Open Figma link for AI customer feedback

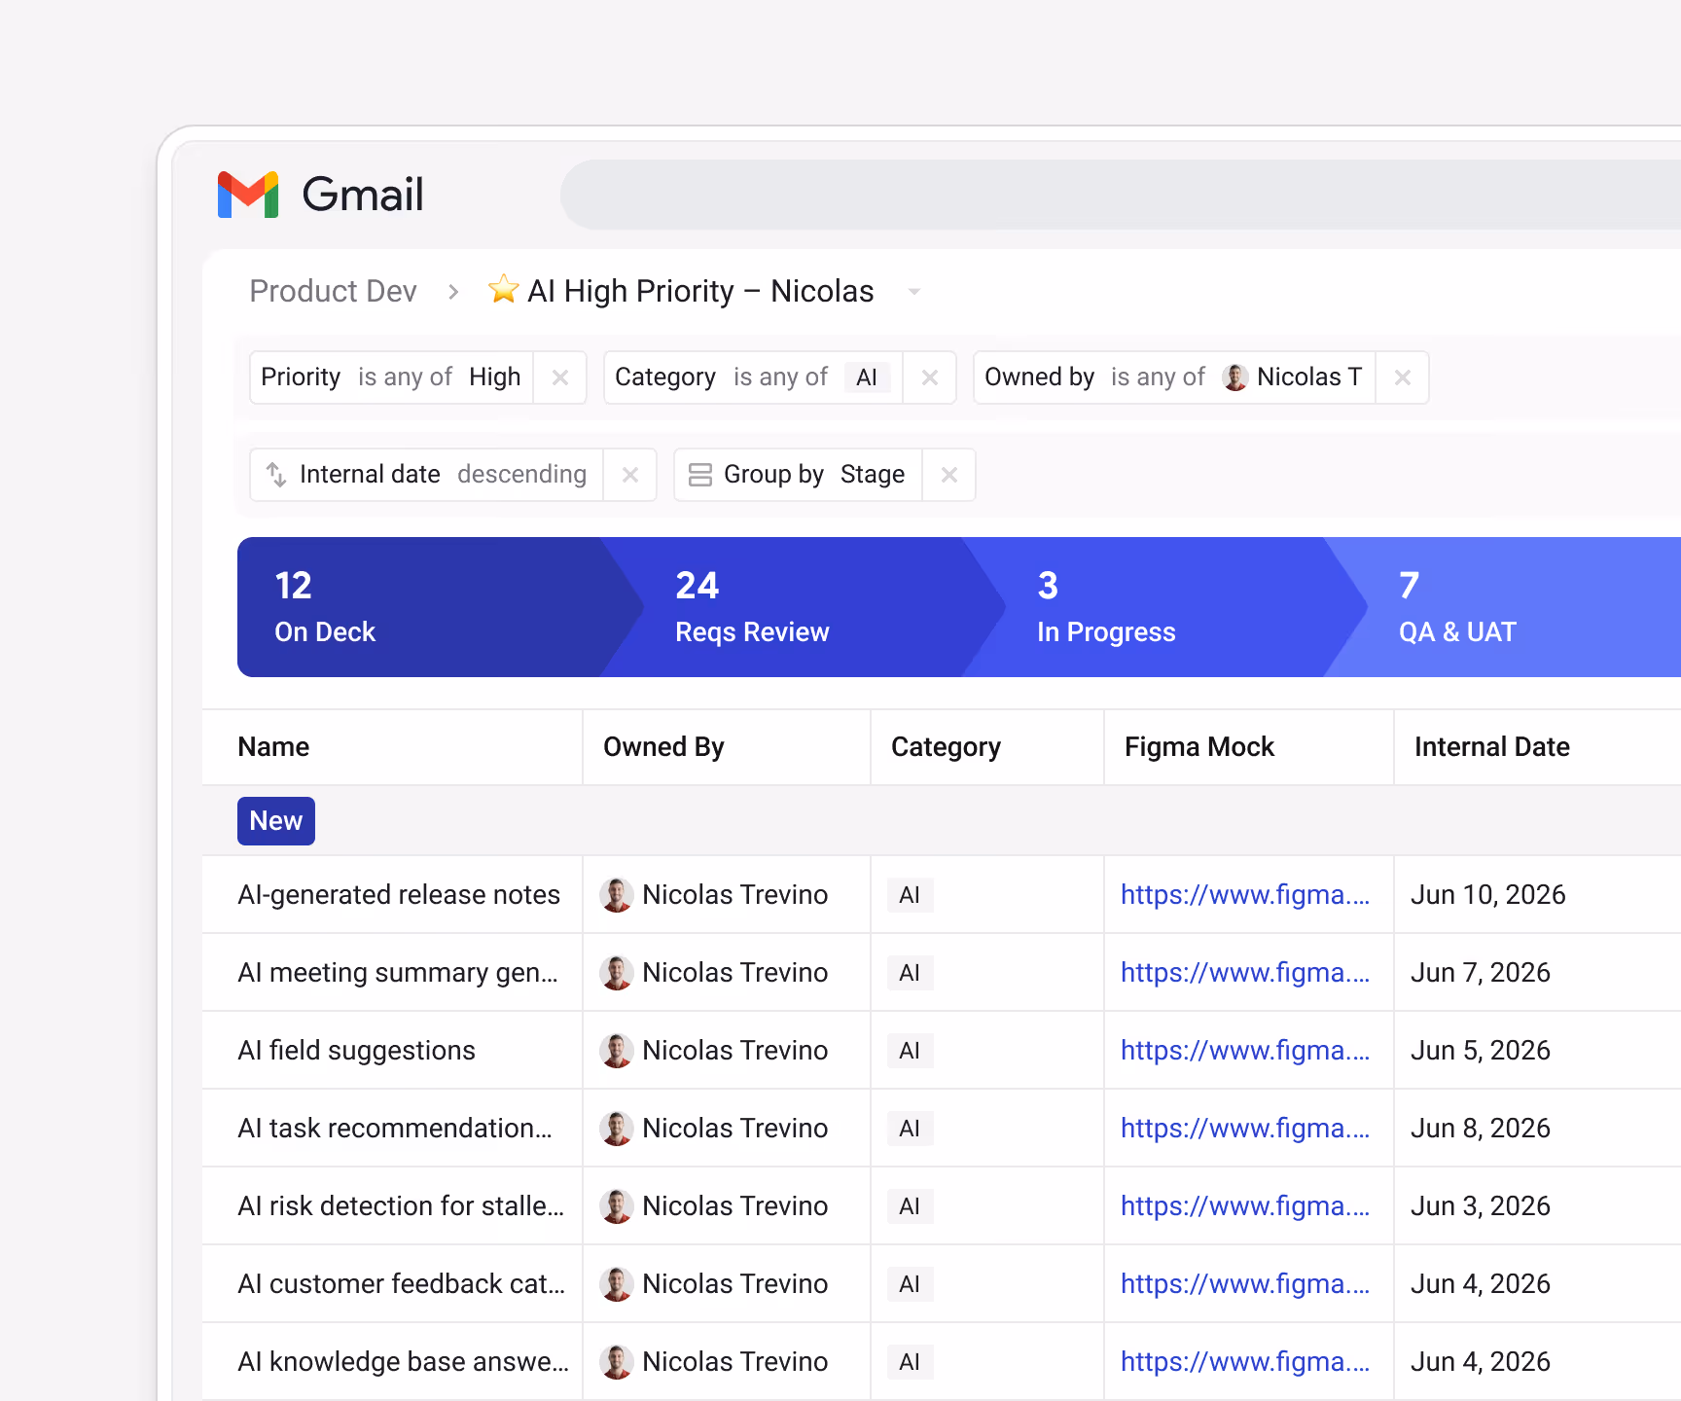pos(1245,1284)
